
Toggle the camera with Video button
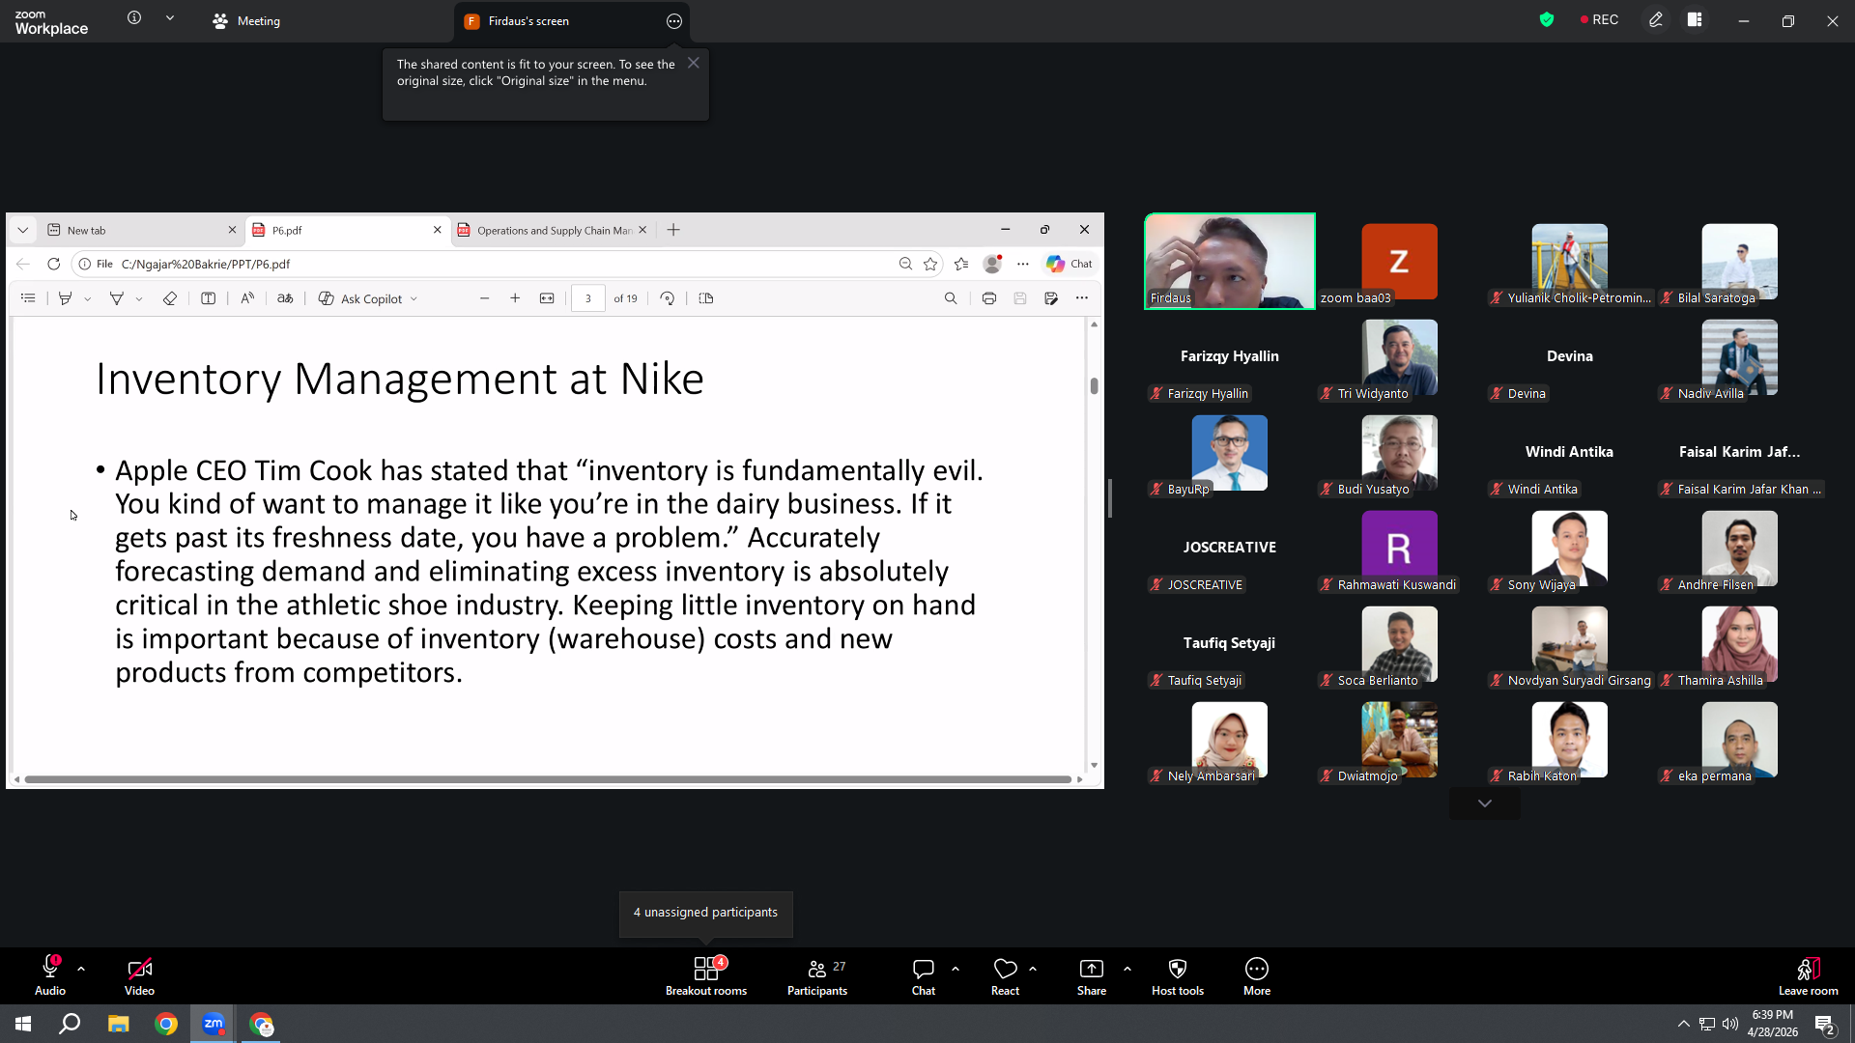139,976
